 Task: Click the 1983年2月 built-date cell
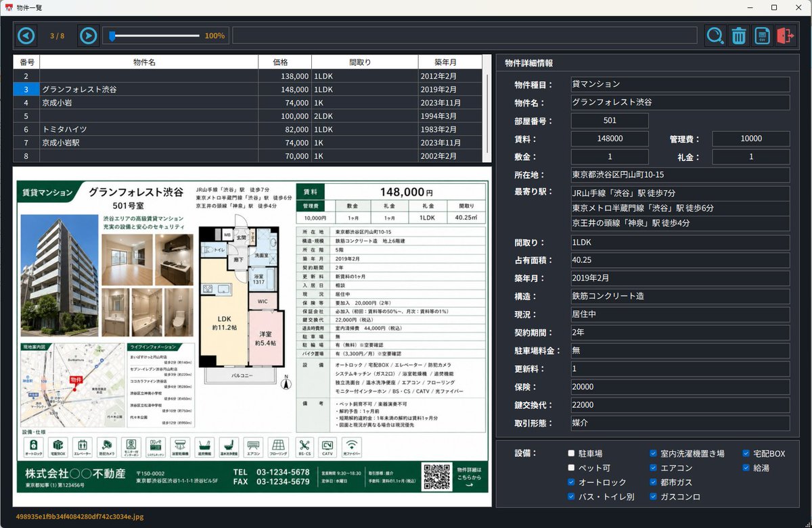[x=450, y=129]
